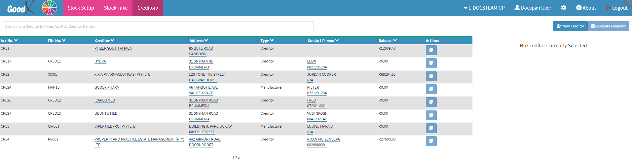Open action icon for GOODX PHARM row
Viewport: 632px width, 161px height.
pyautogui.click(x=431, y=89)
